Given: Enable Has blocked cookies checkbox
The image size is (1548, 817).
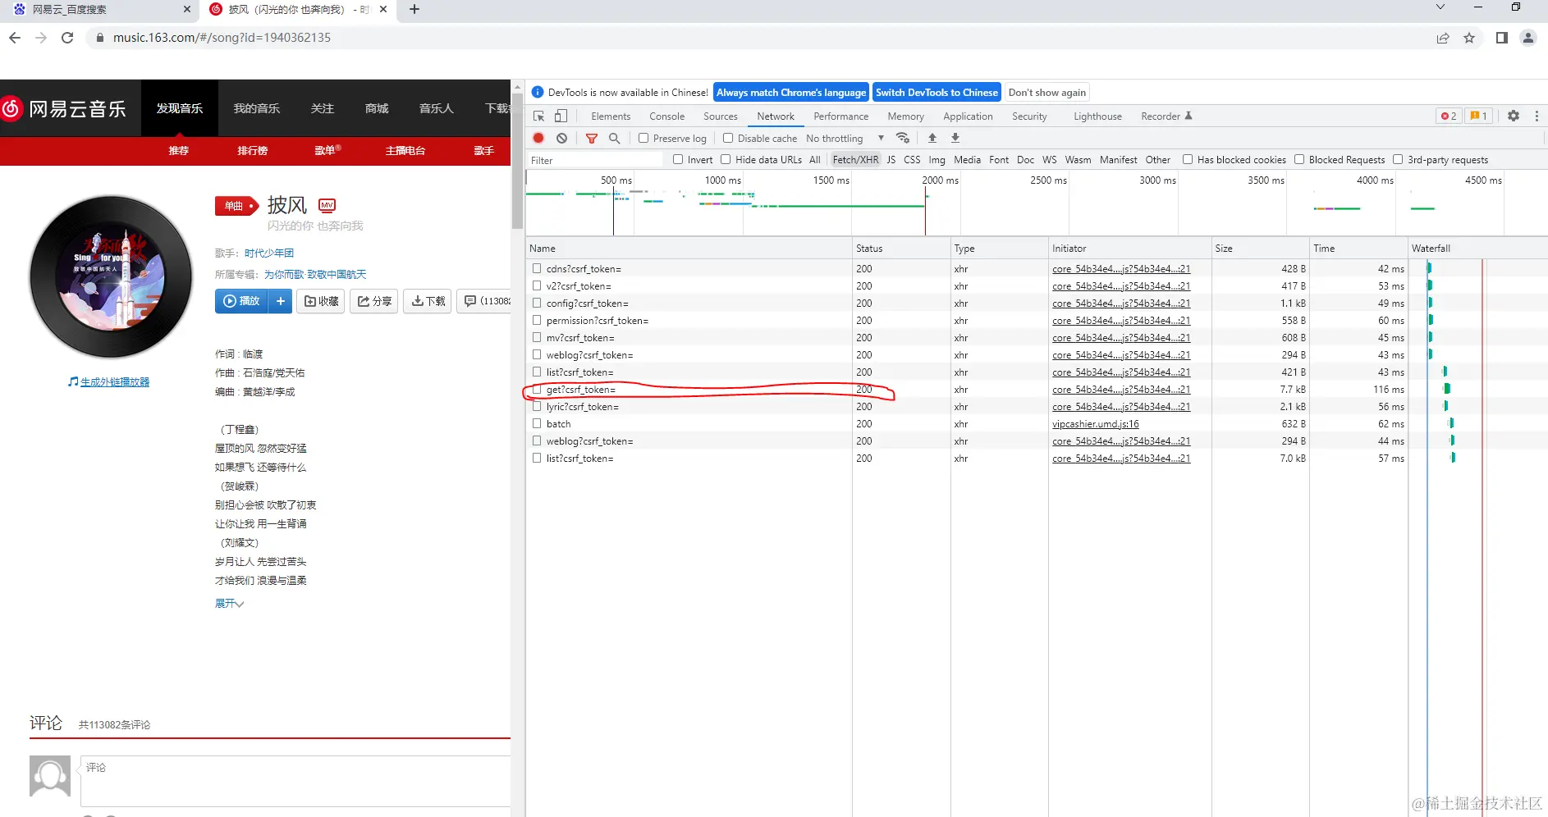Looking at the screenshot, I should 1187,159.
